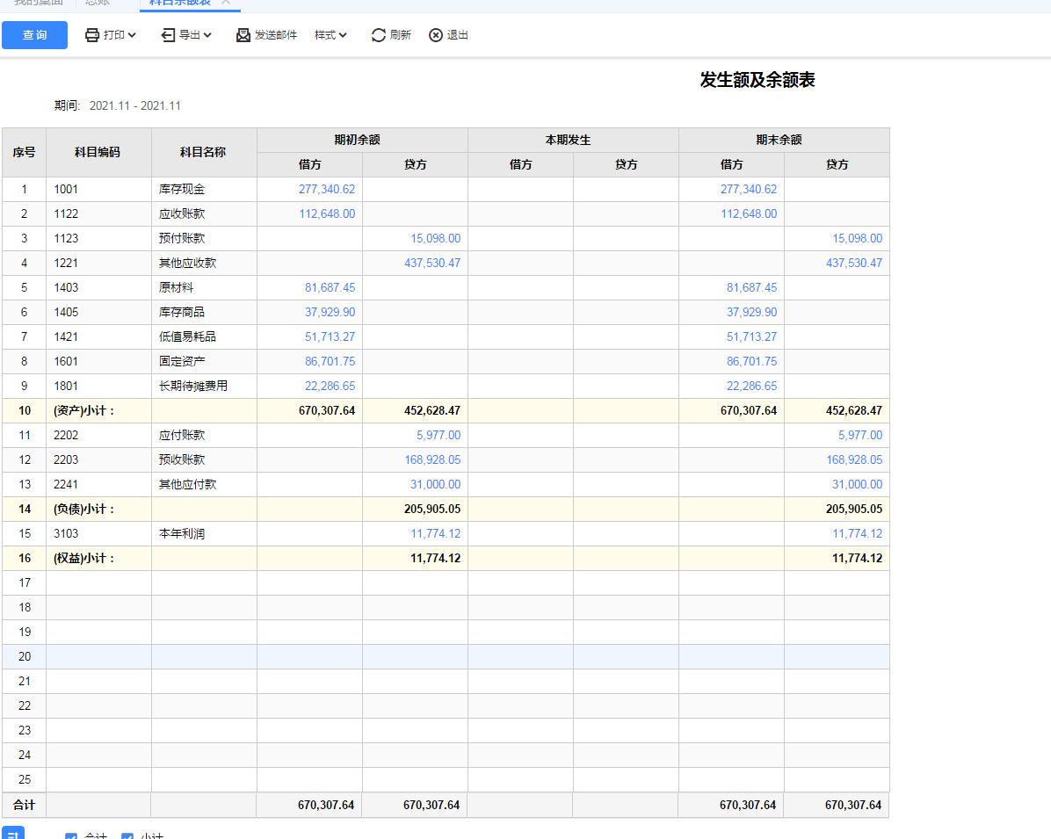Click the 期末余额 group header
This screenshot has width=1051, height=839.
click(784, 140)
